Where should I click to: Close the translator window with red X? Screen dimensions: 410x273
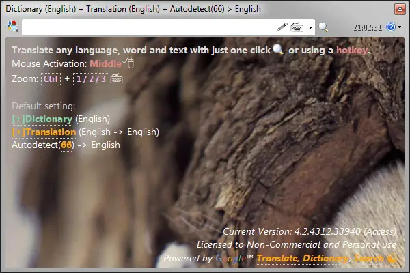pos(400,10)
